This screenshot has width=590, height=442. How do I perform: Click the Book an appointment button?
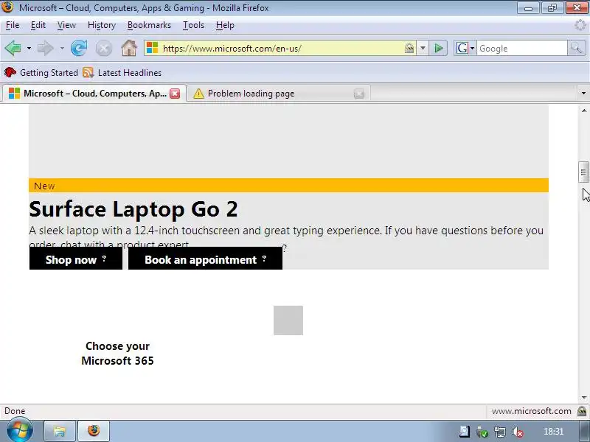point(205,260)
